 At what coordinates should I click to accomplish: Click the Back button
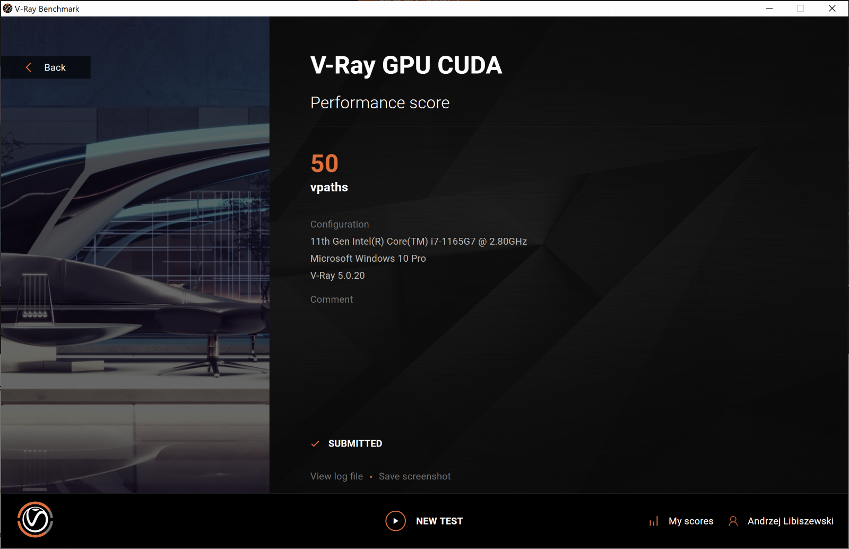click(x=46, y=67)
